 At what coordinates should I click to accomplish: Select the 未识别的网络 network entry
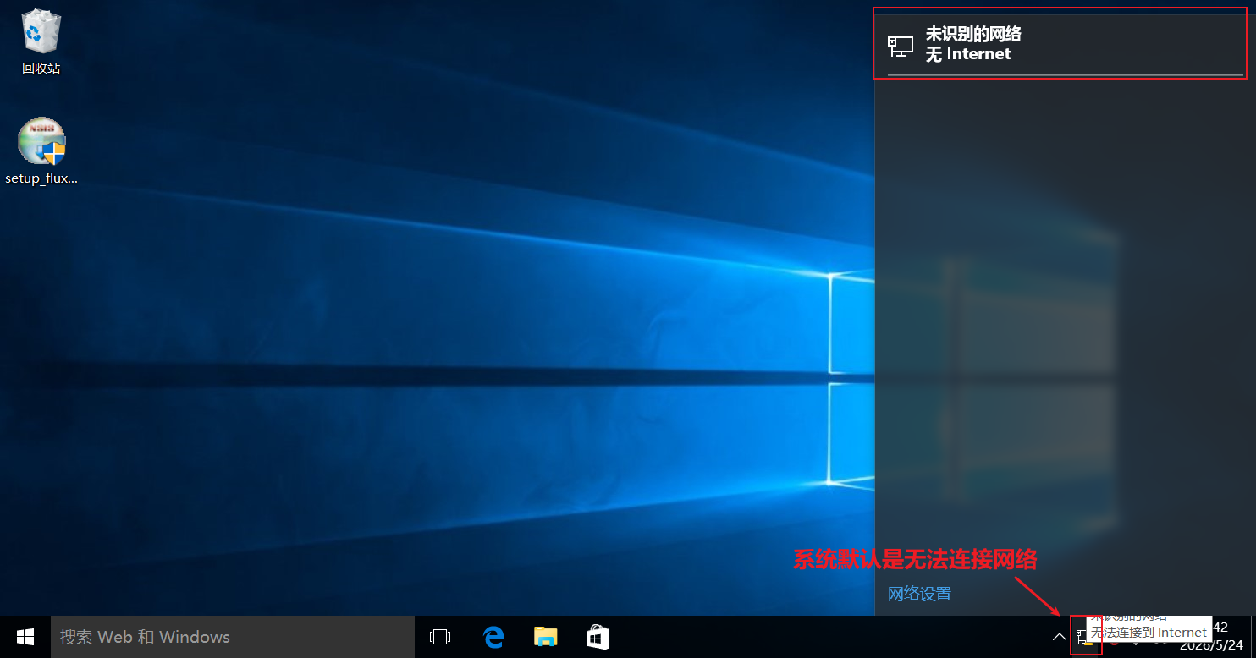(1059, 44)
